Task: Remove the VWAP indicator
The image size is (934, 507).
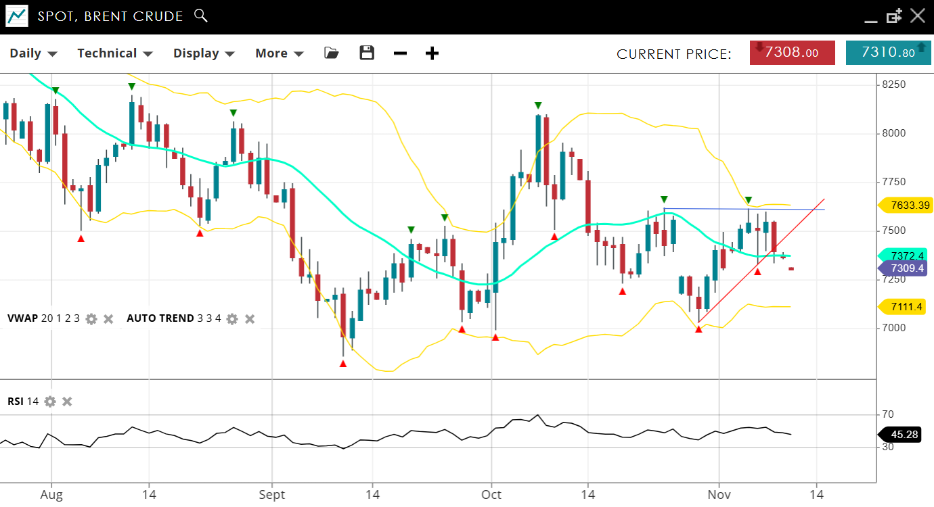Action: pos(108,318)
